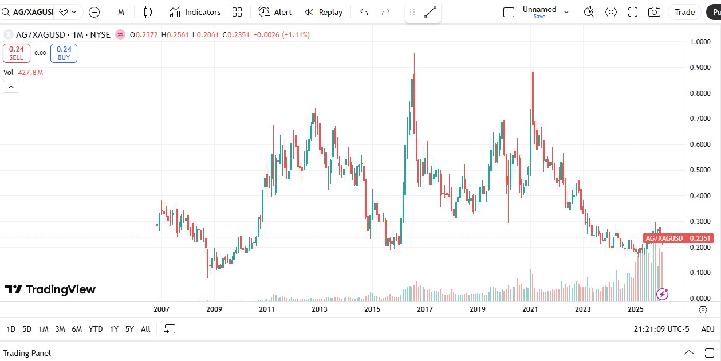Open the Trading Panel tab
This screenshot has height=361, width=721.
click(x=27, y=353)
